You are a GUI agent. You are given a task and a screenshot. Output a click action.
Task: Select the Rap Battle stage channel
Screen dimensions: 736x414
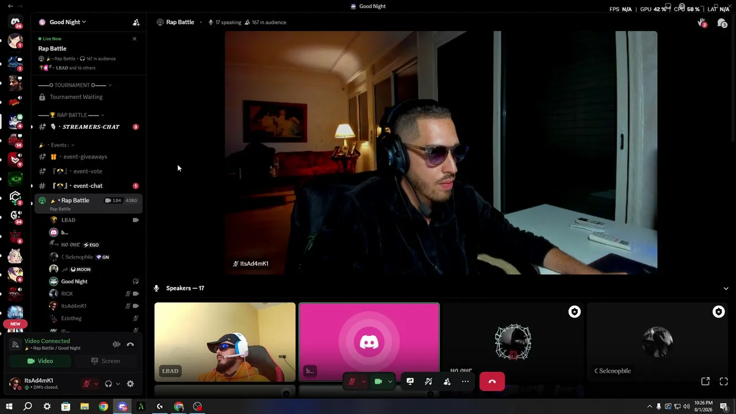click(87, 203)
